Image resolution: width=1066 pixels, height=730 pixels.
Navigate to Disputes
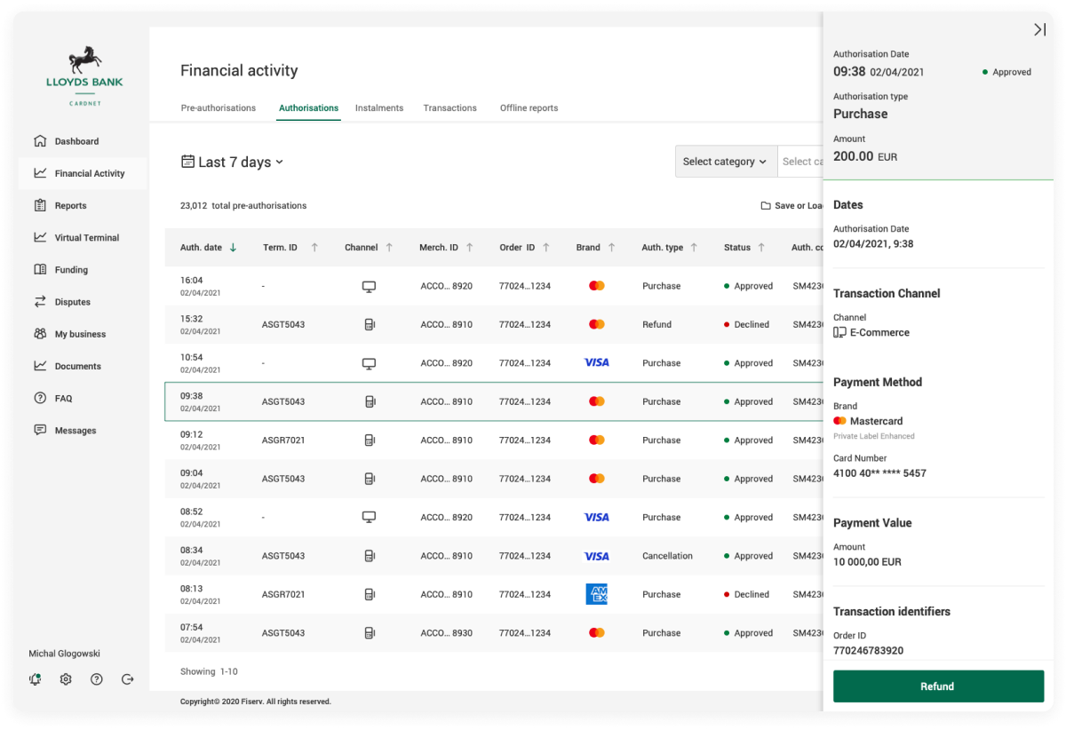74,301
